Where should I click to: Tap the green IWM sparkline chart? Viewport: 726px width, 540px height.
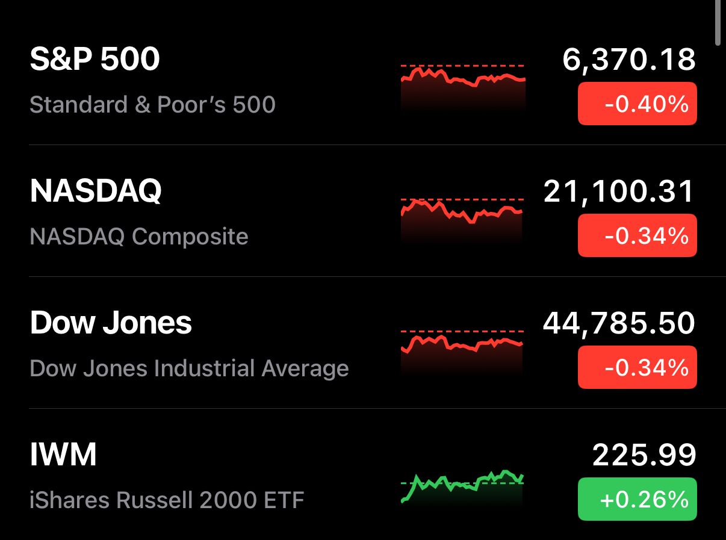(462, 485)
